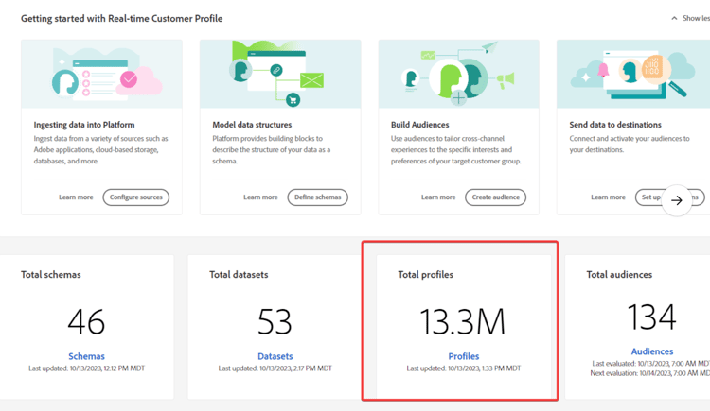Image resolution: width=710 pixels, height=411 pixels.
Task: Open the Audiences link
Action: [x=651, y=351]
